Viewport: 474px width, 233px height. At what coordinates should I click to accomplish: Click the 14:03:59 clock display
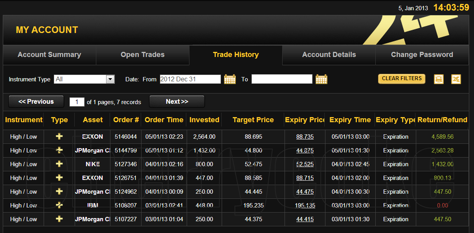[451, 7]
